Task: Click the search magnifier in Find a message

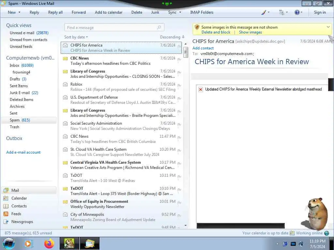Action: [x=159, y=27]
